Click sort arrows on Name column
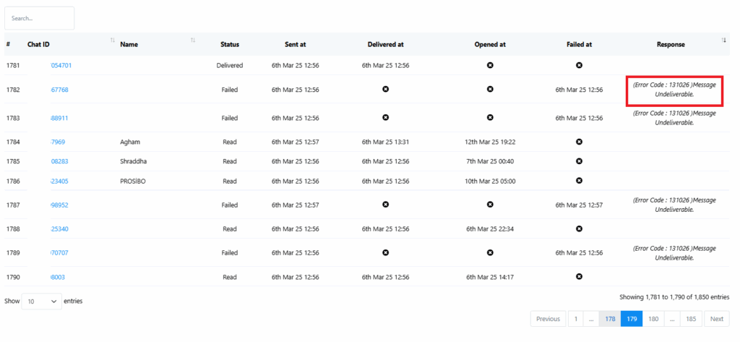 [193, 40]
